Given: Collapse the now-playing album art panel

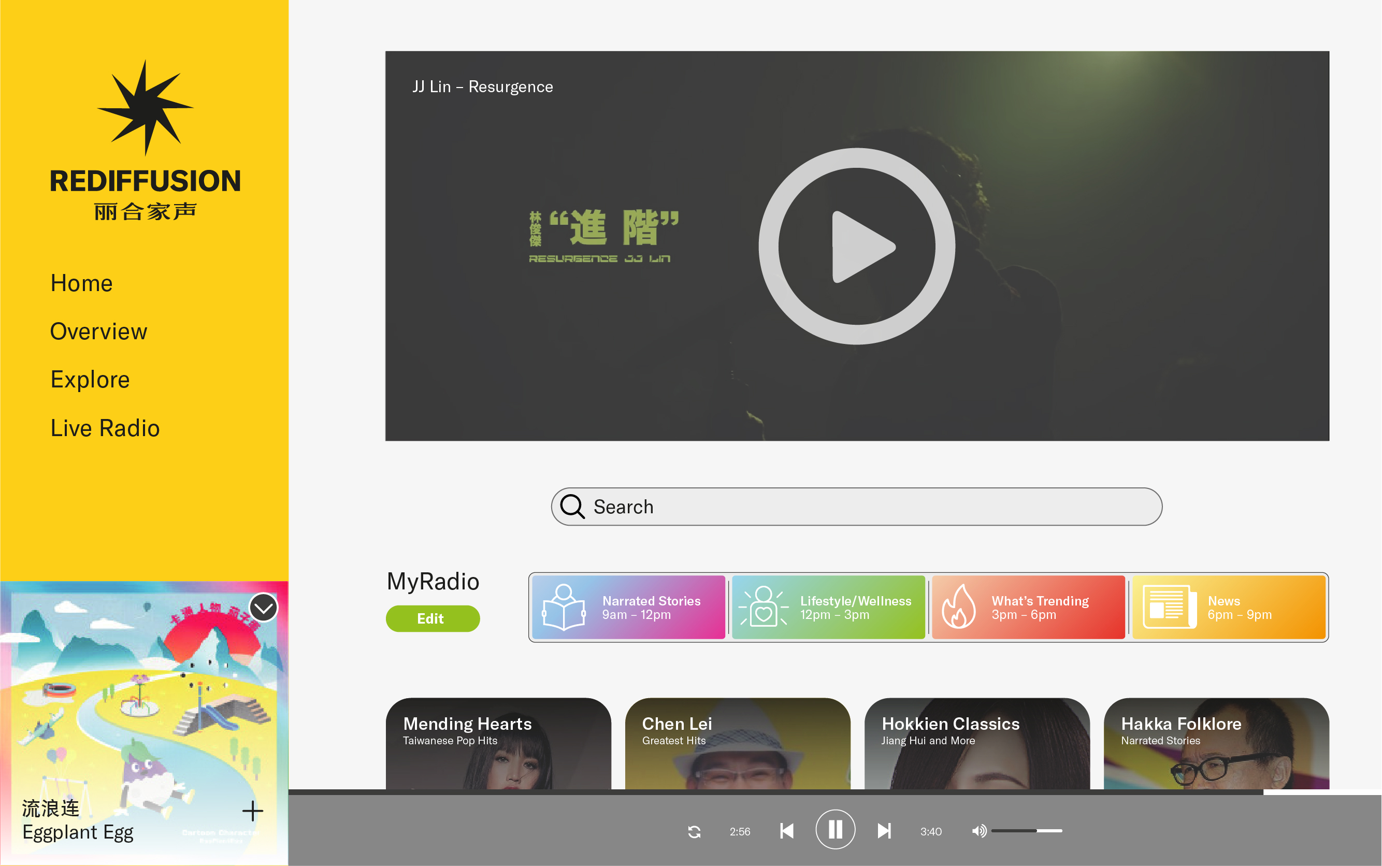Looking at the screenshot, I should 264,608.
